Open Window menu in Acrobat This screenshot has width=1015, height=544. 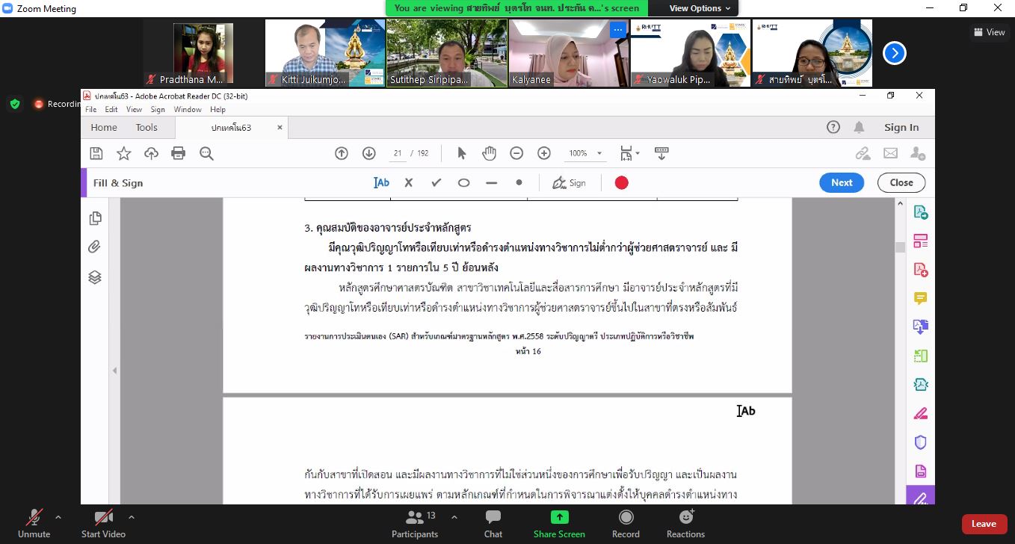pyautogui.click(x=188, y=109)
